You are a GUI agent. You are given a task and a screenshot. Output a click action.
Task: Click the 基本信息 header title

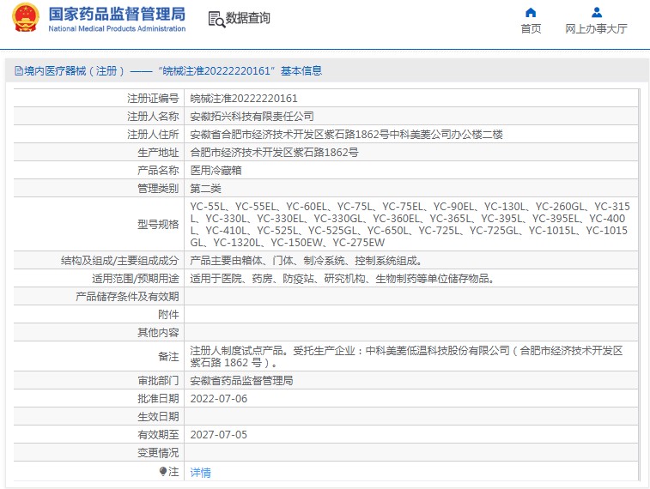point(301,71)
